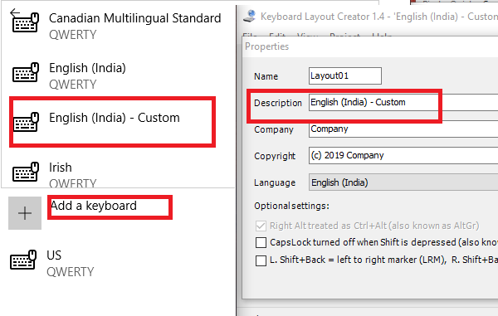This screenshot has height=316, width=498.
Task: Click the Irish keyboard icon
Action: click(x=26, y=172)
